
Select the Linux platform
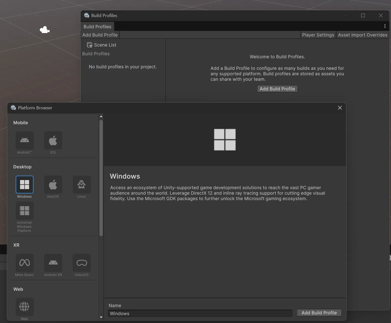82,184
